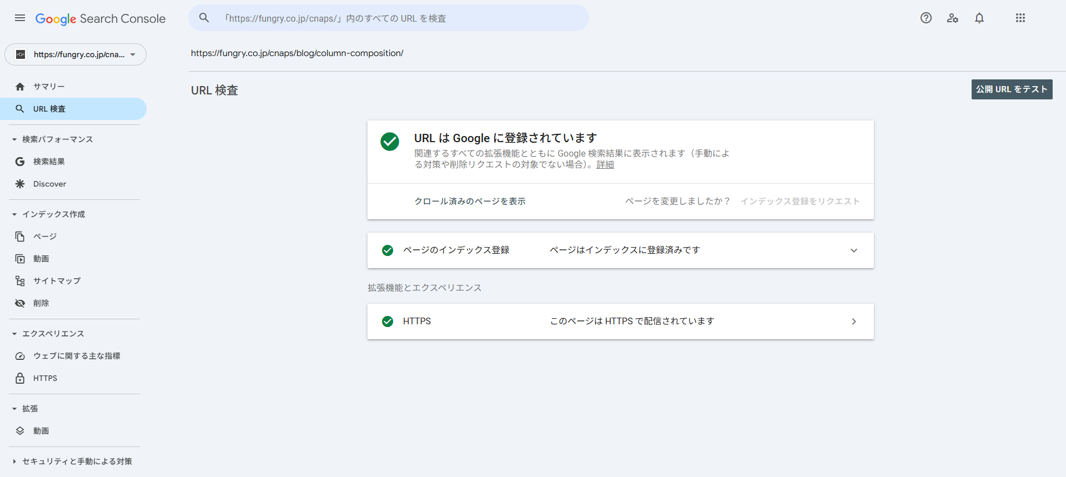
Task: Open サイトマップ in the sidebar
Action: (x=73, y=281)
